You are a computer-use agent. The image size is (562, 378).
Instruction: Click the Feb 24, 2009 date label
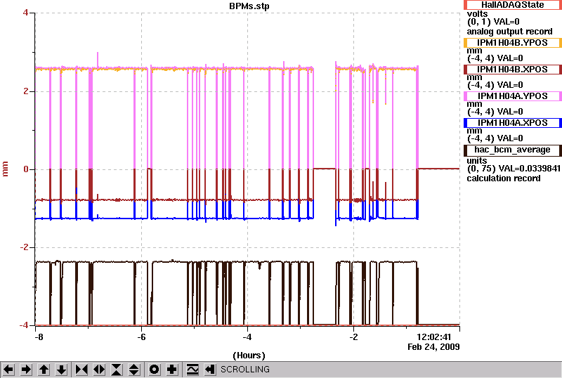click(433, 347)
